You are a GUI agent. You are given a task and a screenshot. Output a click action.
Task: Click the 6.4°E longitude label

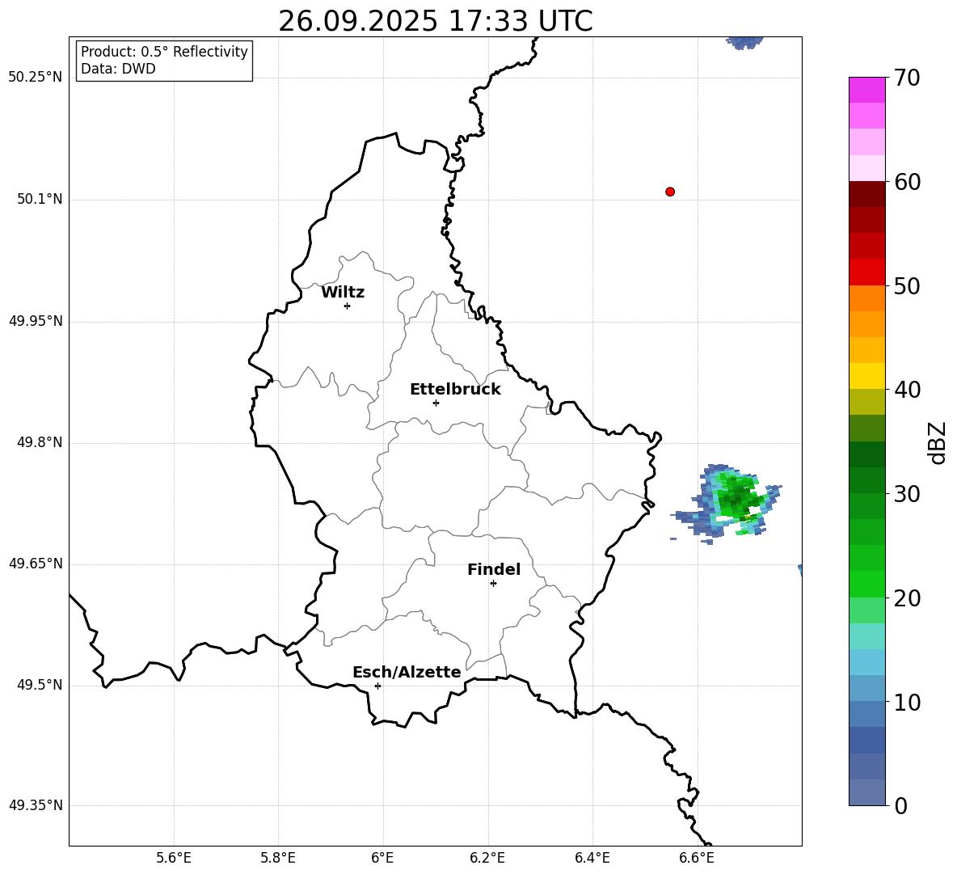pyautogui.click(x=592, y=858)
